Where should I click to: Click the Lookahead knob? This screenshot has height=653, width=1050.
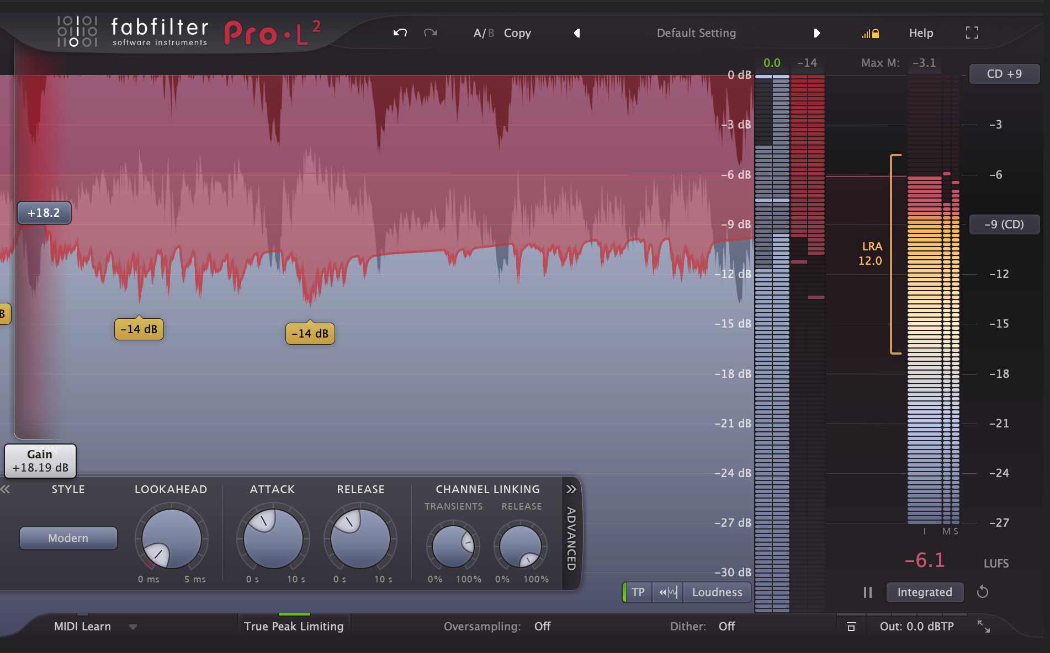pyautogui.click(x=172, y=539)
